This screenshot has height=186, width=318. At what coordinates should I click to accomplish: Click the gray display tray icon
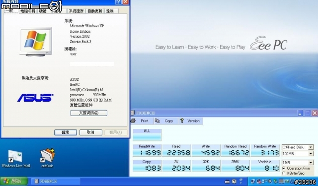[281, 182]
